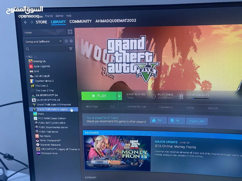Open the DLC link
The width and height of the screenshot is (242, 181).
[112, 107]
